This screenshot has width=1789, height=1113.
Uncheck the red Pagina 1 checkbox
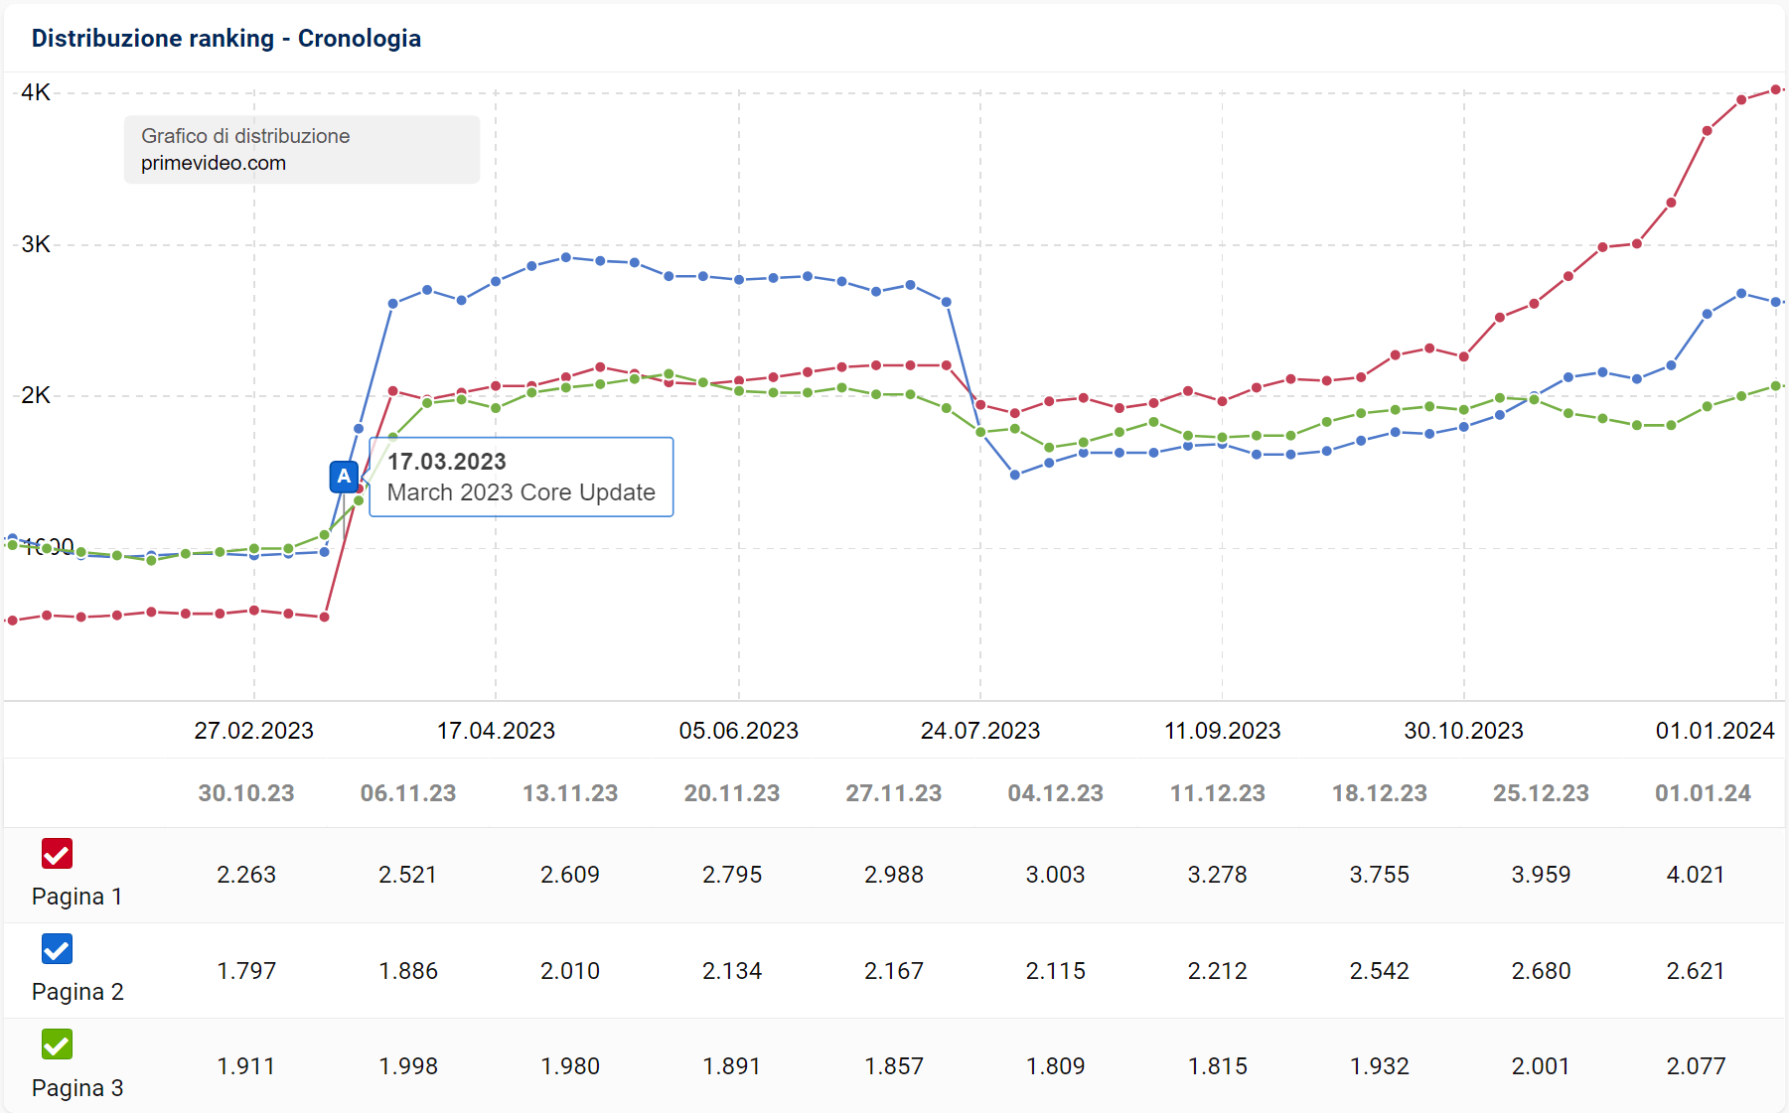pos(57,854)
